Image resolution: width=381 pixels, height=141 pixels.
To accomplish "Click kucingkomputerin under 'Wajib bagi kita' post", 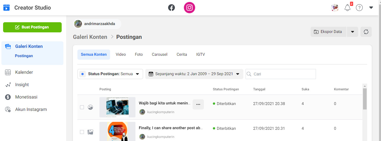I will pyautogui.click(x=161, y=112).
